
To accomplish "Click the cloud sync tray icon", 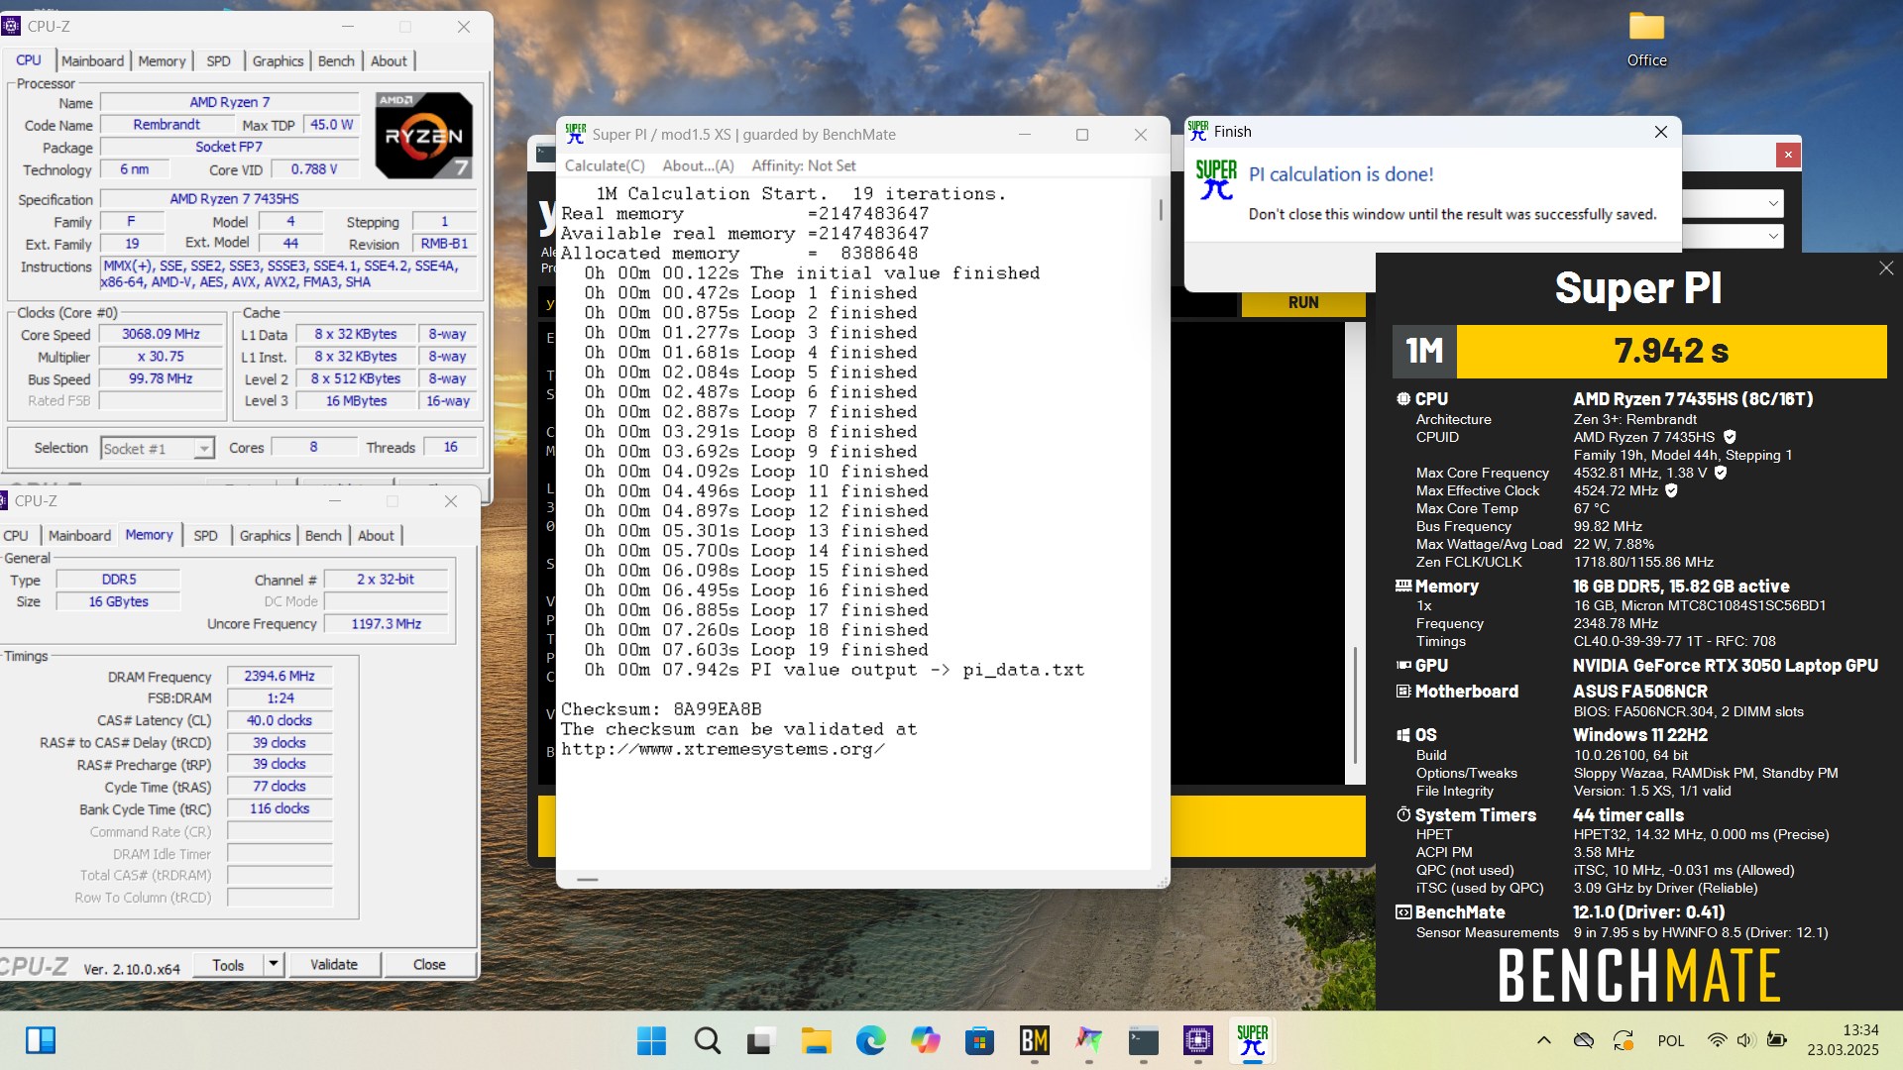I will point(1583,1040).
